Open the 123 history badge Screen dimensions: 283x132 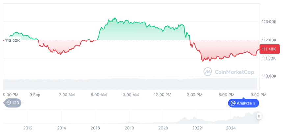pyautogui.click(x=13, y=103)
